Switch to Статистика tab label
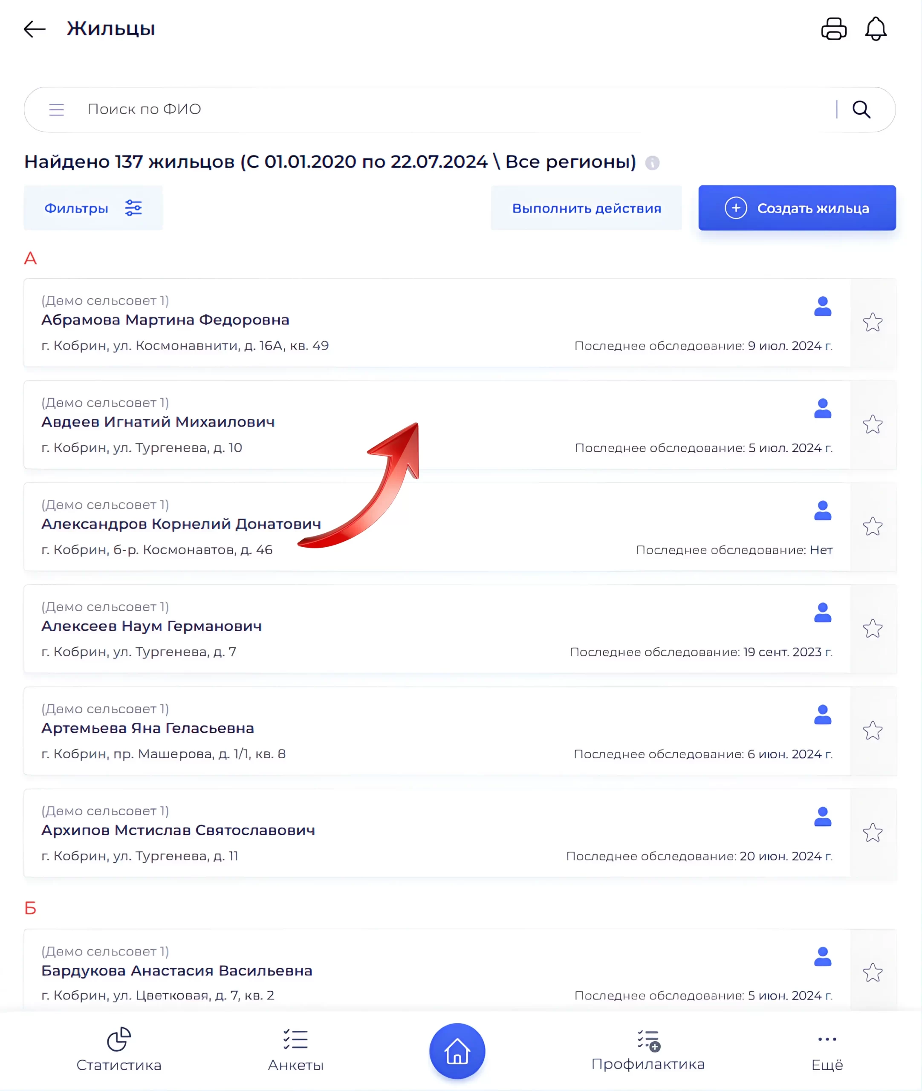 119,1065
